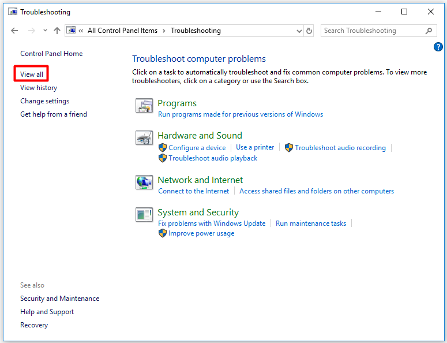Click the Troubleshooting title bar window icon
Screen dimensions: 447x343
13,12
